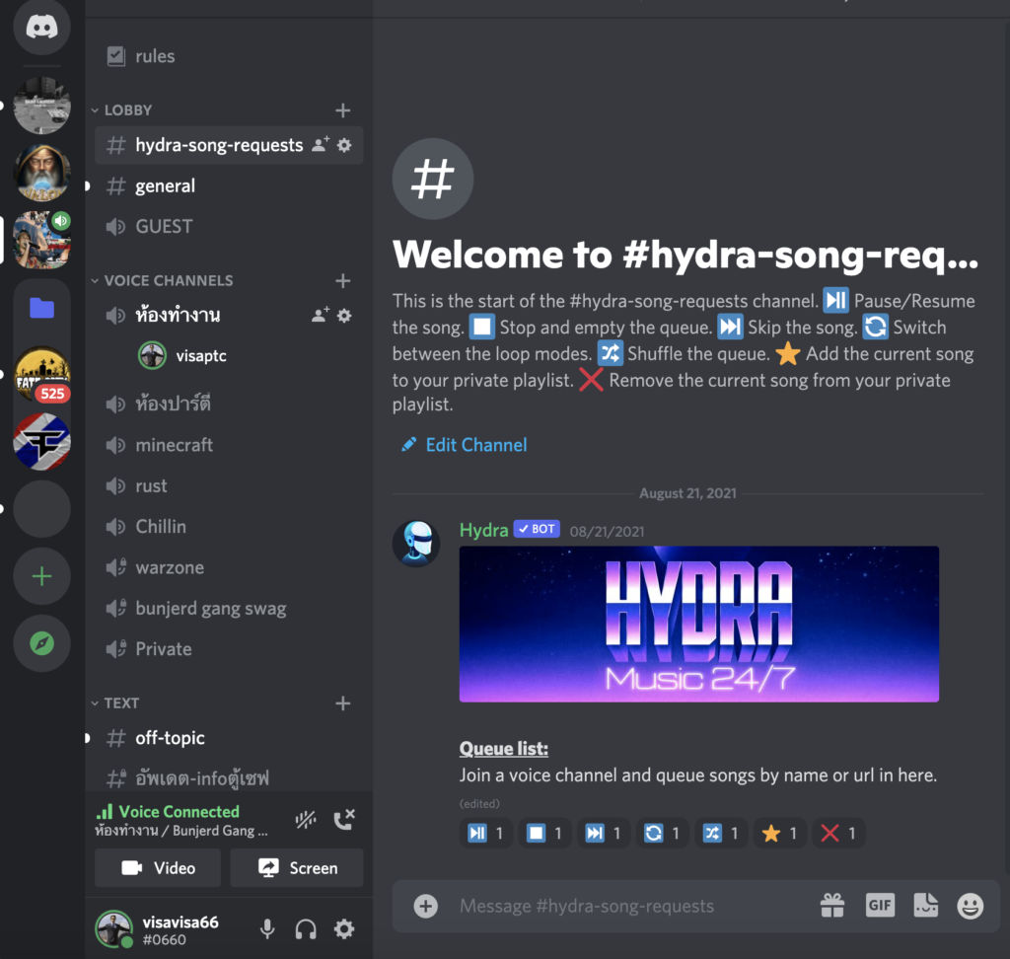1010x959 pixels.
Task: Click Voice Connected status text
Action: pyautogui.click(x=180, y=811)
